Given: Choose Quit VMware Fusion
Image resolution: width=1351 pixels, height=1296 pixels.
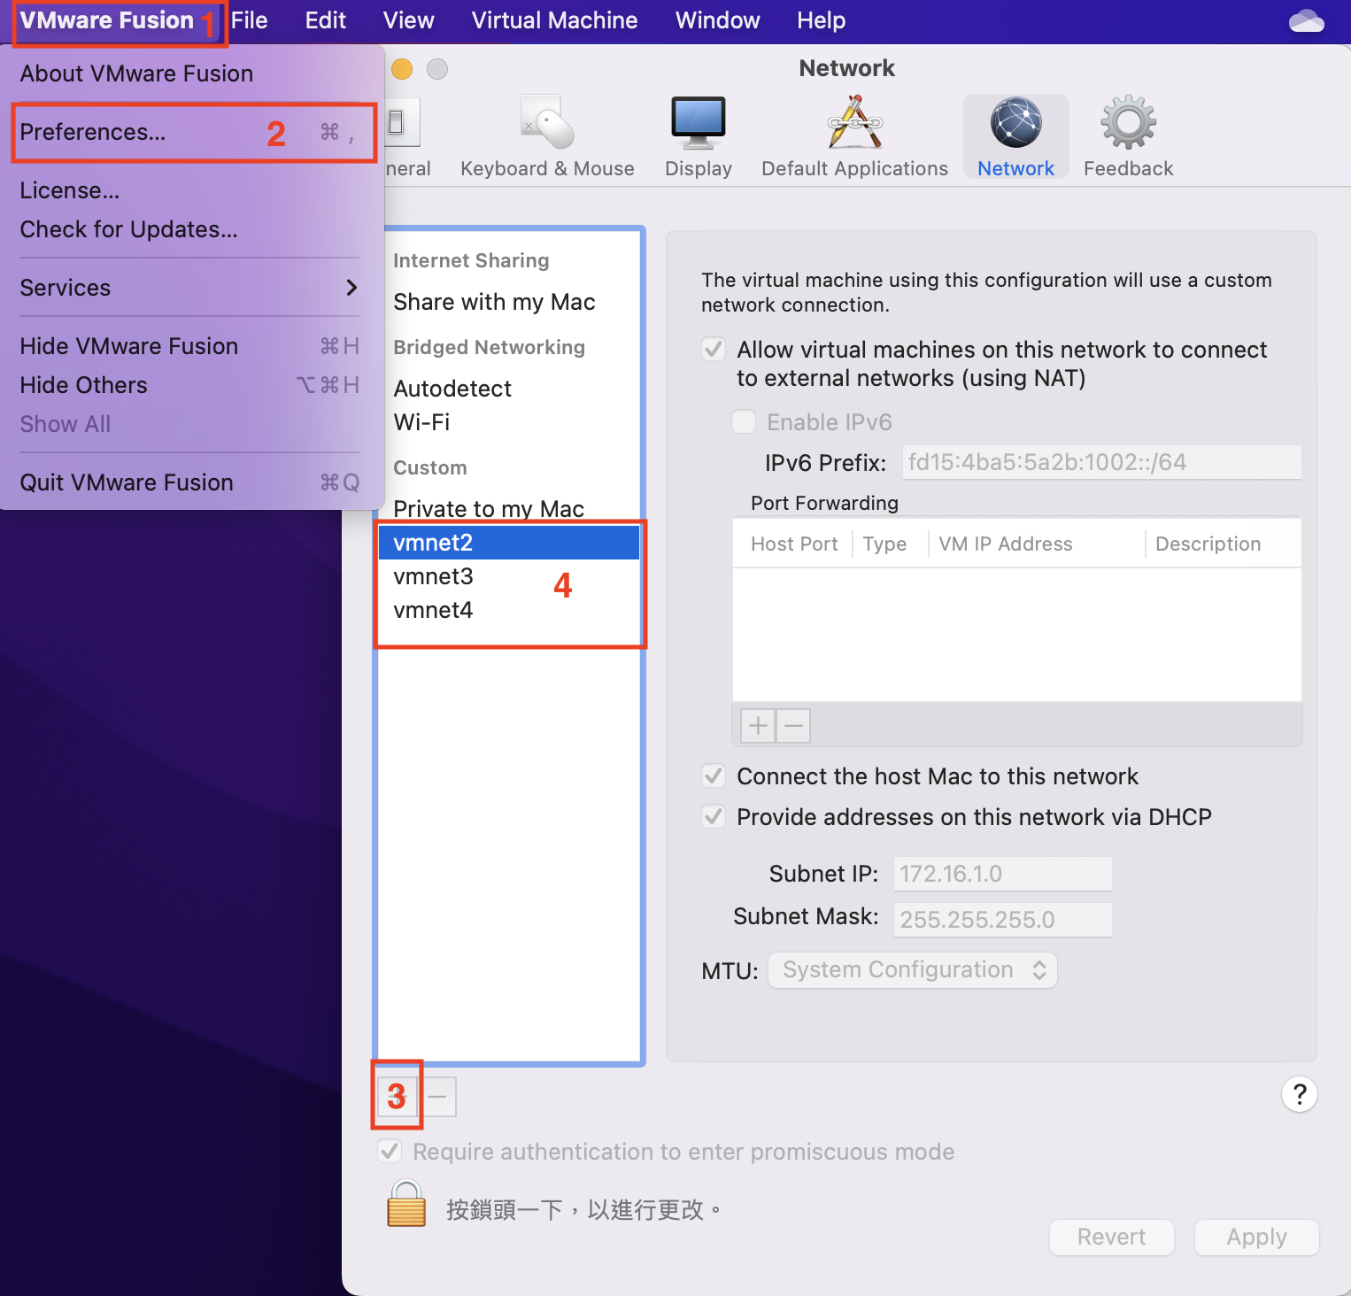Looking at the screenshot, I should (x=189, y=482).
